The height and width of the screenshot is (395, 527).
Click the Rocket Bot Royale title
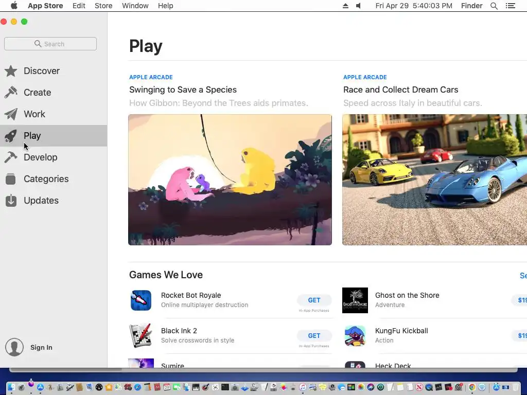[191, 295]
